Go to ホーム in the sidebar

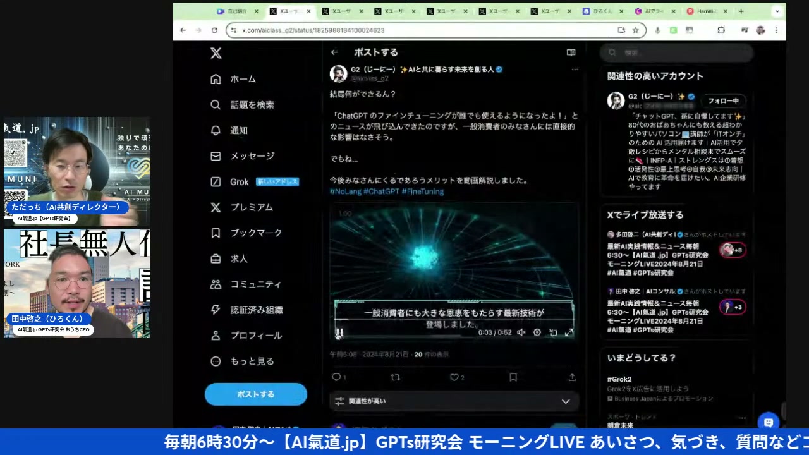233,79
